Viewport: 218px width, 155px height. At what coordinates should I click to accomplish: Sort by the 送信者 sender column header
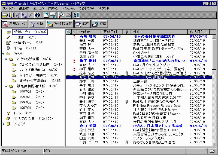pos(89,32)
